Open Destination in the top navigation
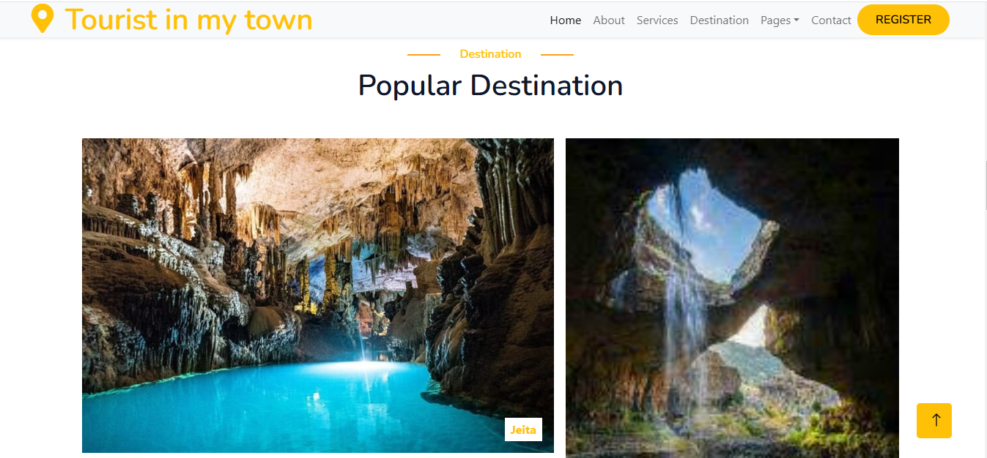The height and width of the screenshot is (458, 987). tap(720, 20)
